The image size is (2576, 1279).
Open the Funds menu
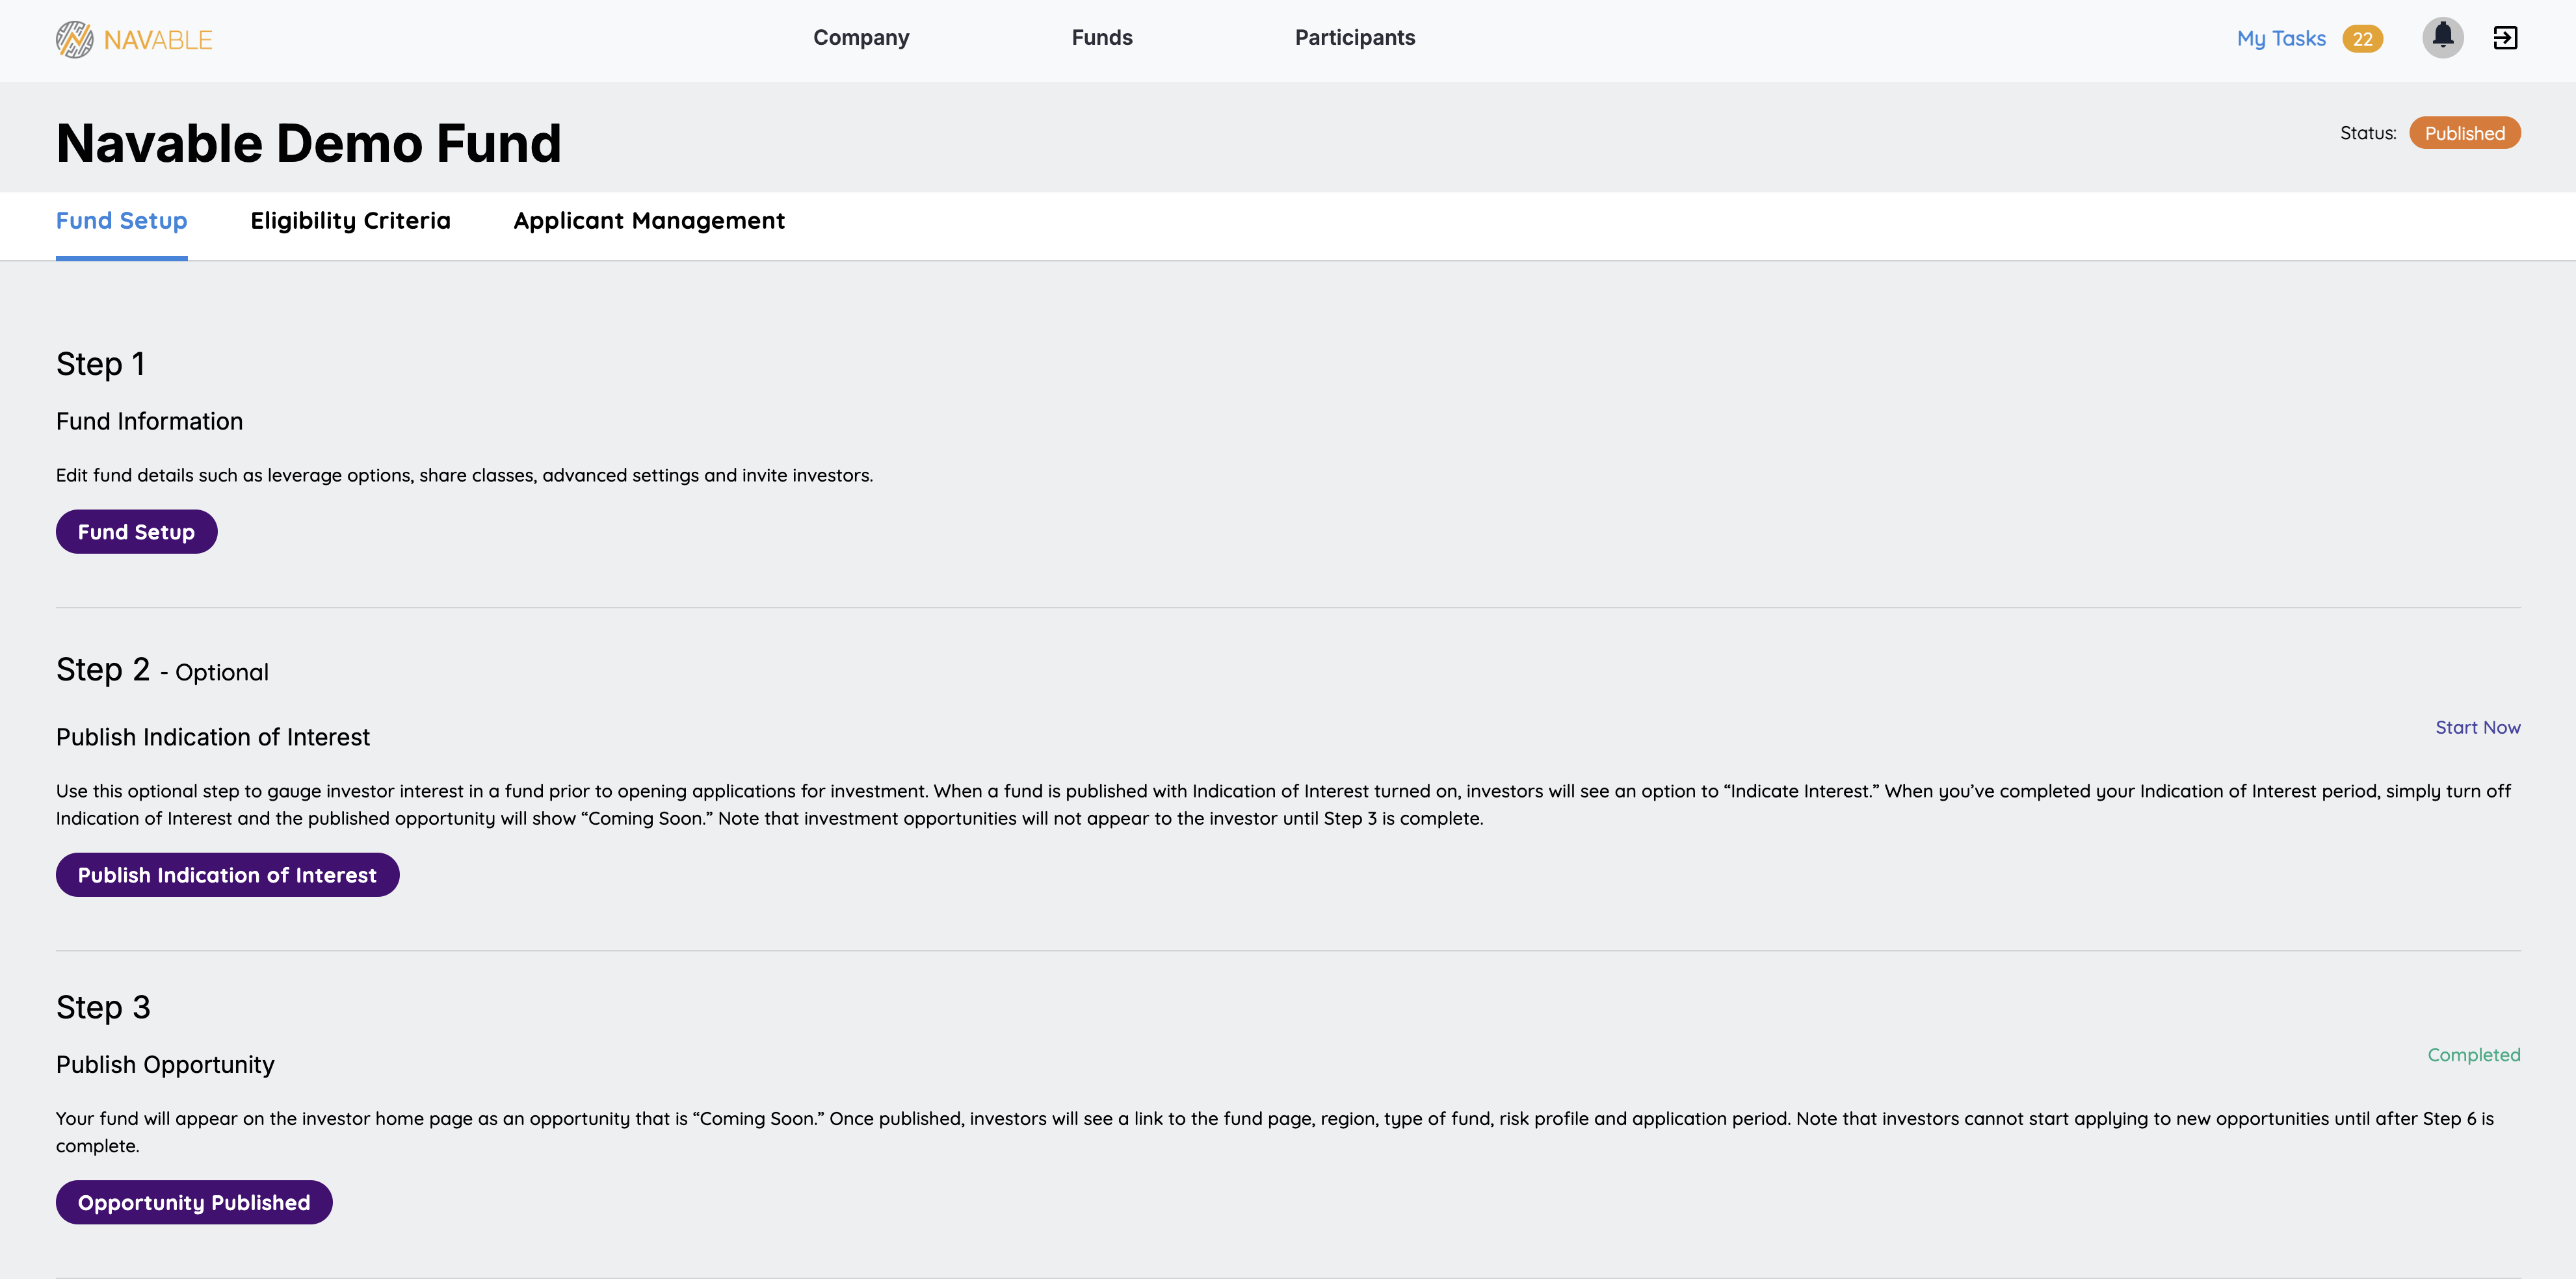click(1102, 38)
